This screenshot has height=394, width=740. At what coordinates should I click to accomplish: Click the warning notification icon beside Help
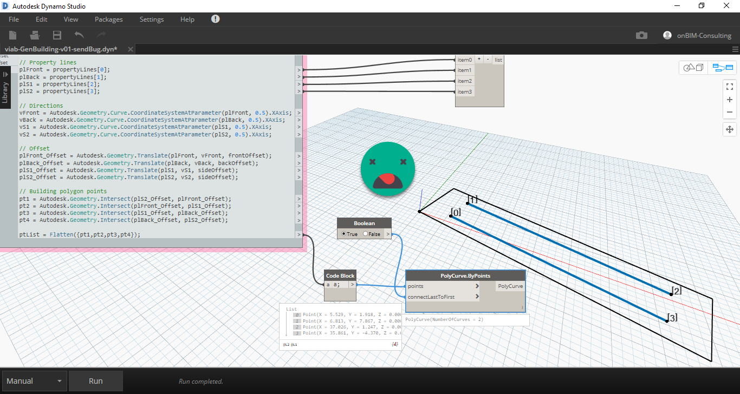pyautogui.click(x=215, y=19)
